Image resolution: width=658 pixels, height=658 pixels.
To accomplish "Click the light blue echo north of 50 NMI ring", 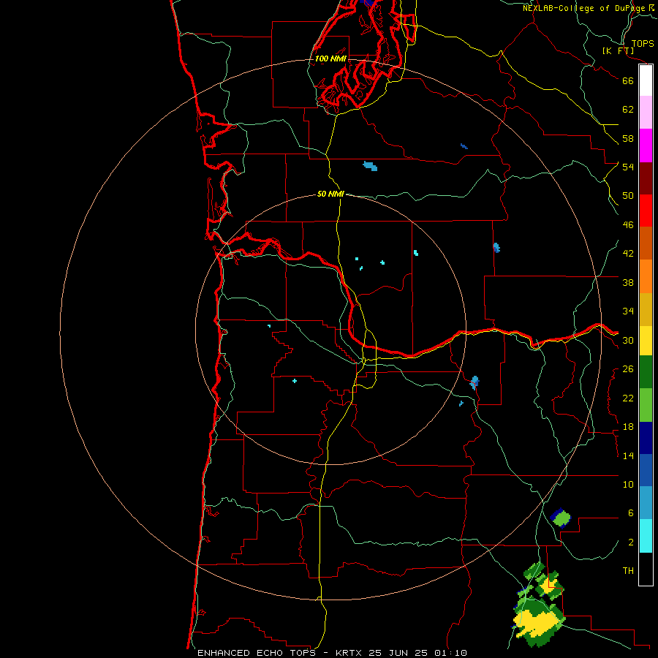I will [370, 166].
